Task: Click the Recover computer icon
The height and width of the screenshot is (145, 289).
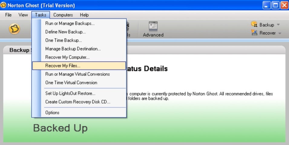Action: (x=254, y=33)
